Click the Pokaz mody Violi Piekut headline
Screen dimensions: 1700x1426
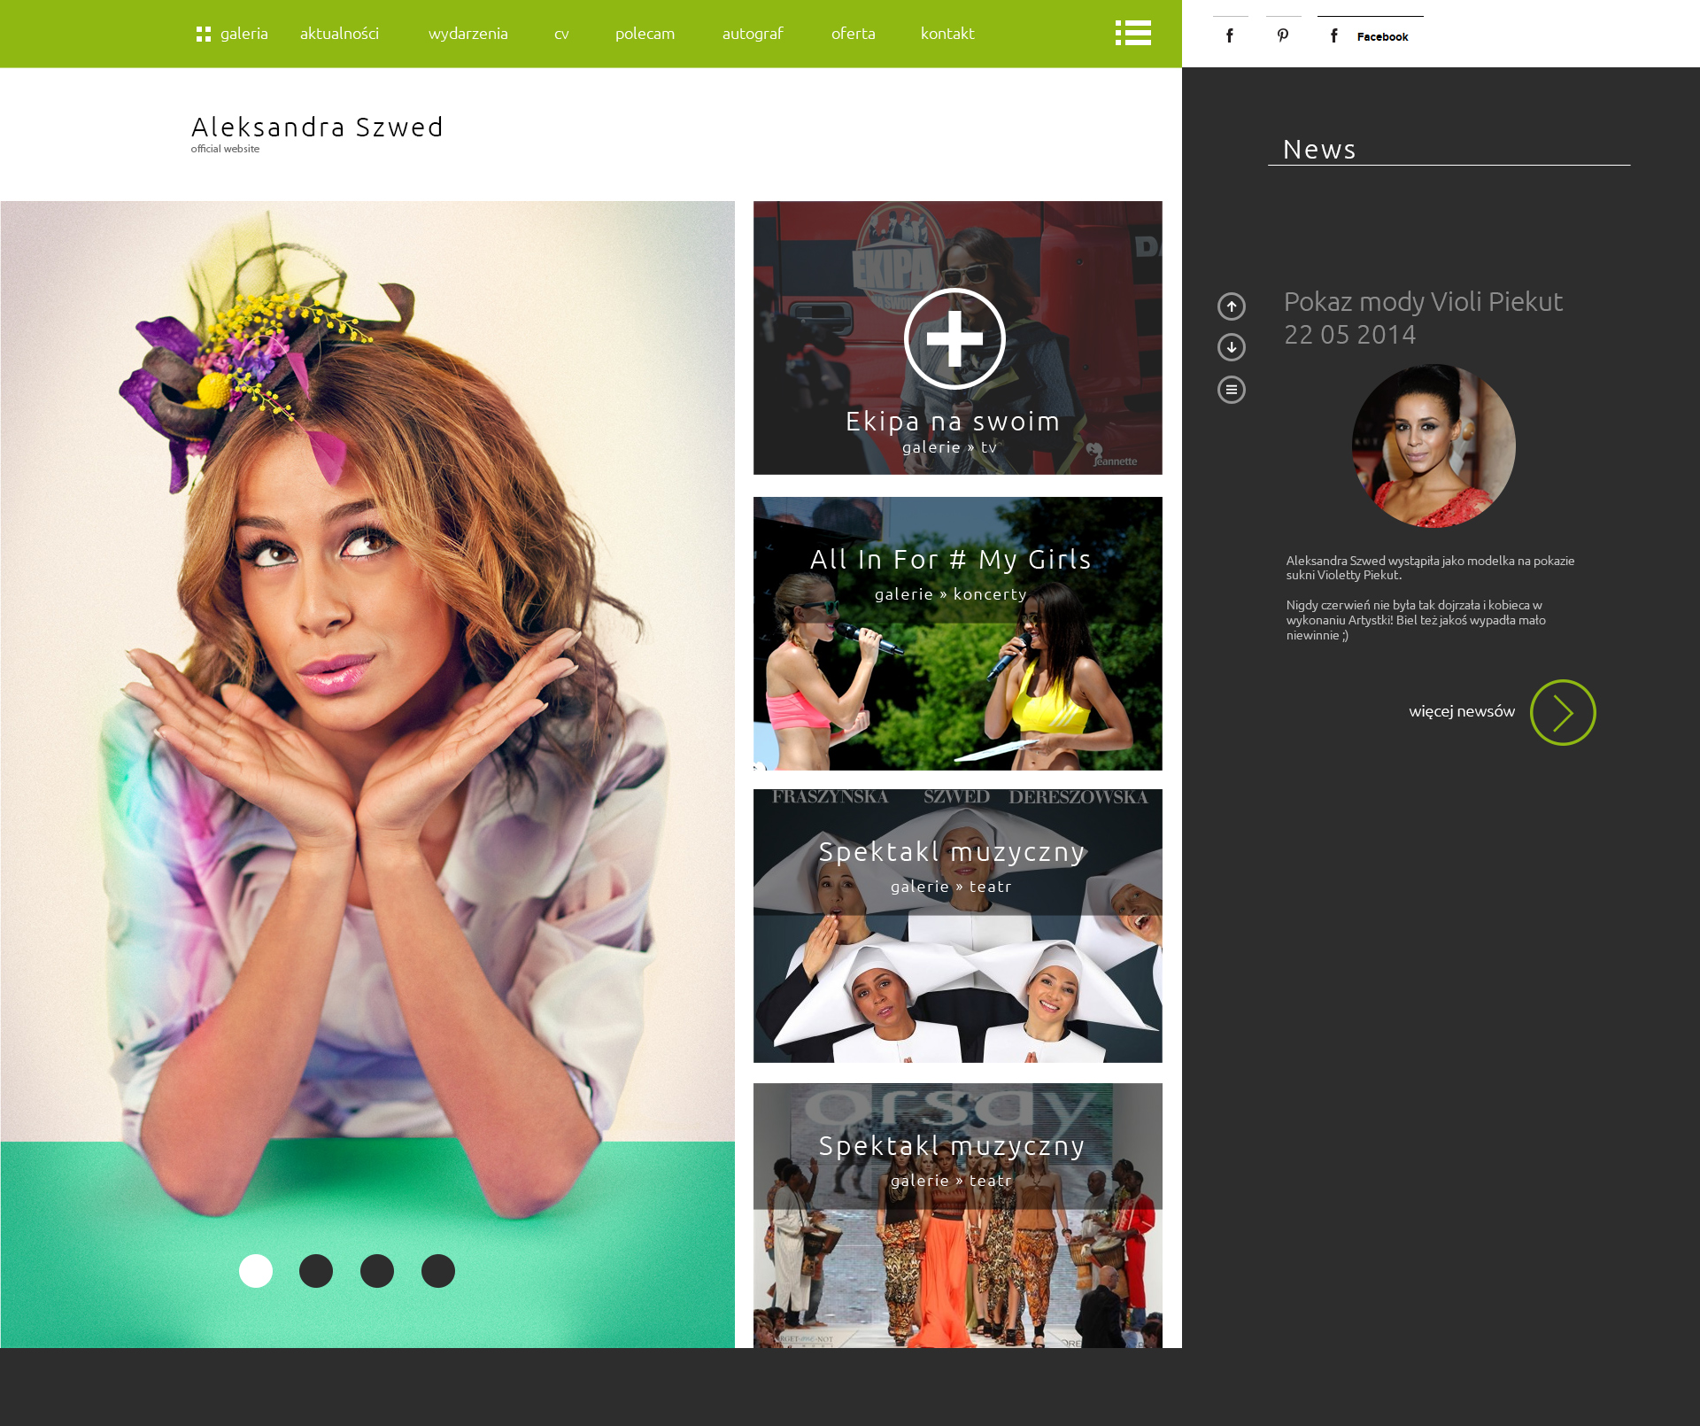tap(1423, 302)
